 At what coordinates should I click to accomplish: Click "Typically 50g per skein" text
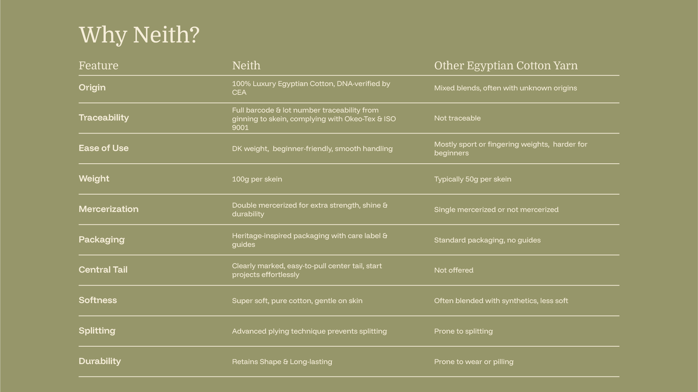pyautogui.click(x=472, y=179)
